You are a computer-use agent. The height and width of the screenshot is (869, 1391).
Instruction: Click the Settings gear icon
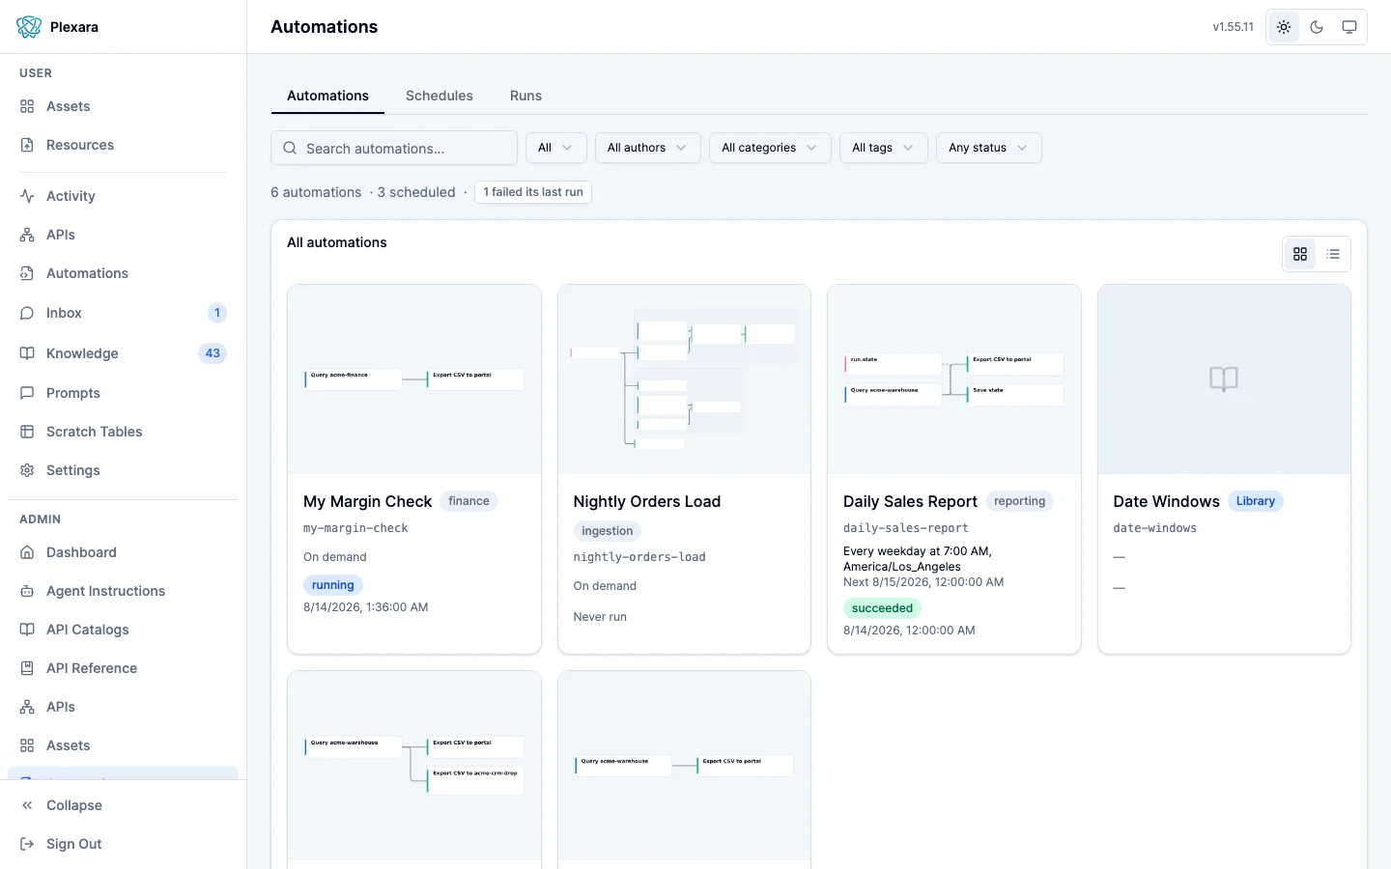(27, 470)
